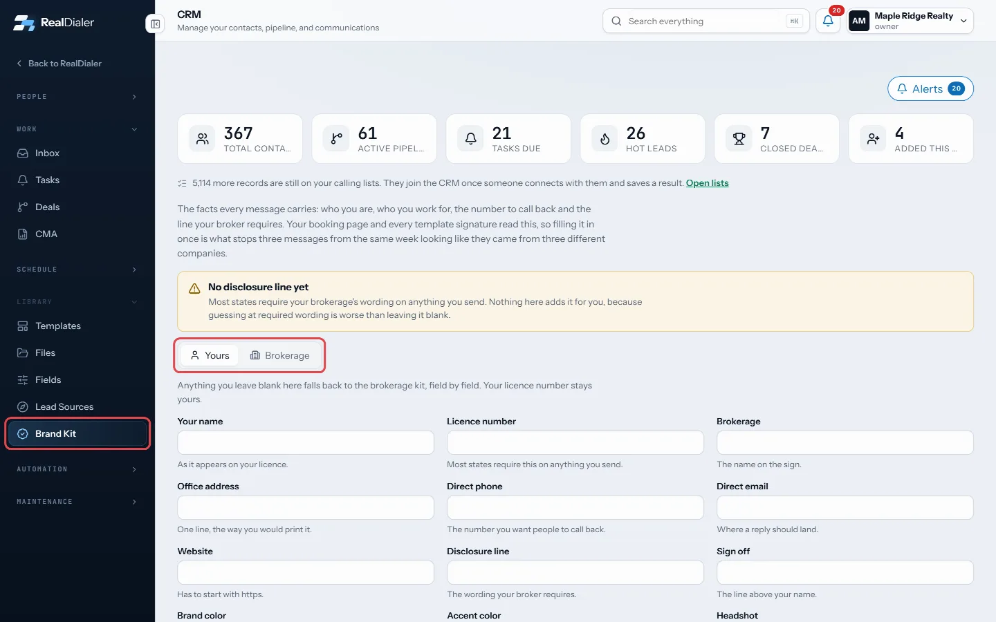996x622 pixels.
Task: Click the AM account avatar
Action: click(859, 21)
